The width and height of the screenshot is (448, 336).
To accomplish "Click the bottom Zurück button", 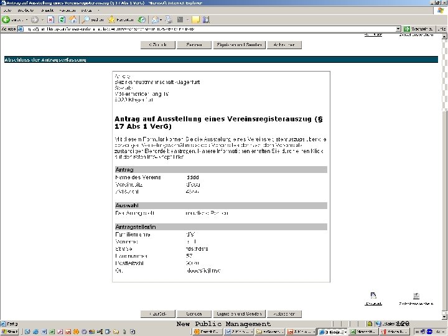I will [158, 314].
